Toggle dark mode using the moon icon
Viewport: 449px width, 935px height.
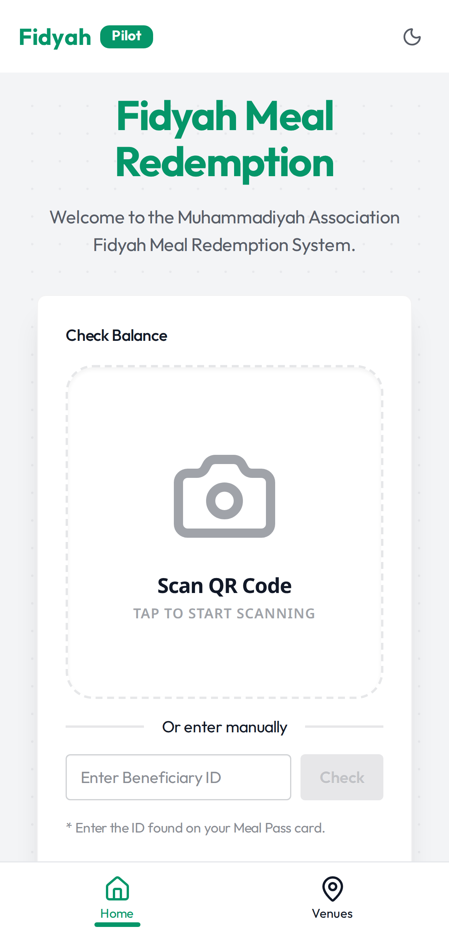[413, 36]
